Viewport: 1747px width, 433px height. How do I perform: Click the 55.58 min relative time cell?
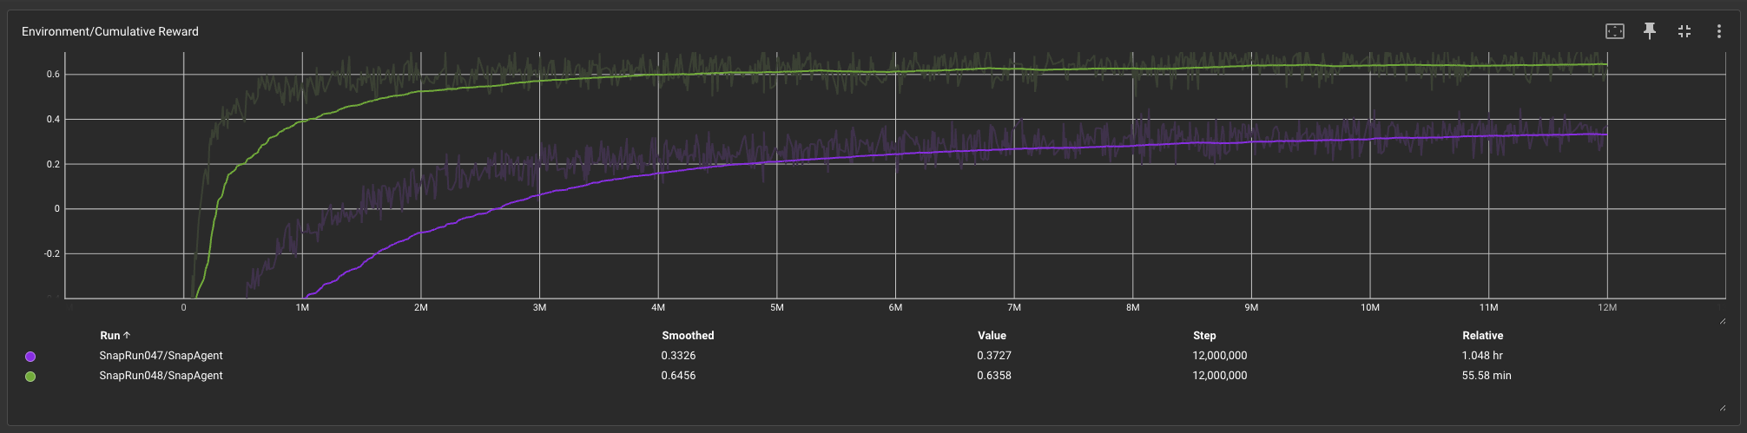[1487, 376]
